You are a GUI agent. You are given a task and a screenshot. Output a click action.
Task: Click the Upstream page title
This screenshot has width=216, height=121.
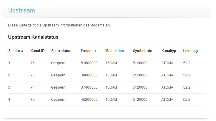(21, 11)
